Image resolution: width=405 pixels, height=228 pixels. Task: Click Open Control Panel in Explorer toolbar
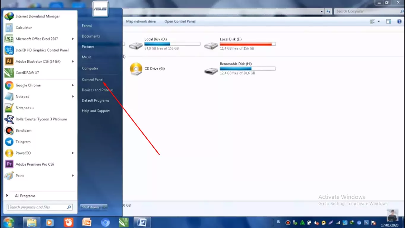[x=180, y=21]
